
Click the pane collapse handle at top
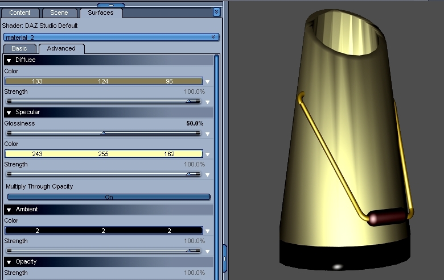click(111, 5)
